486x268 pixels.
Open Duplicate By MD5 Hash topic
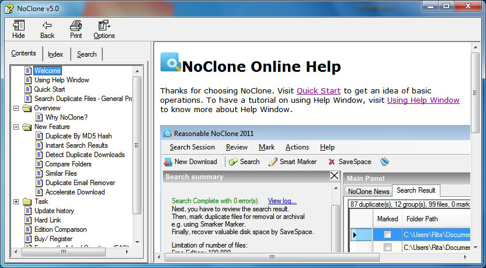(x=79, y=136)
